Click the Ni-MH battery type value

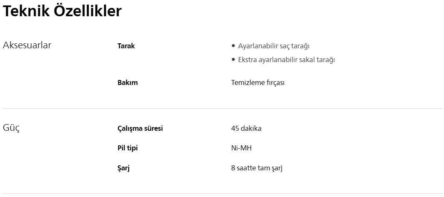[x=241, y=148]
